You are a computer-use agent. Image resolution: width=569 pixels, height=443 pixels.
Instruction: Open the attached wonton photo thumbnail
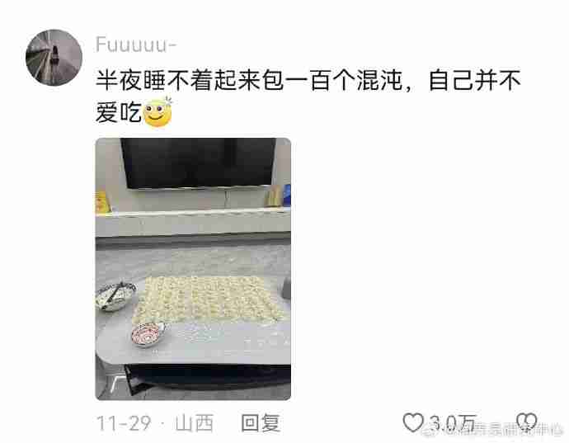193,269
